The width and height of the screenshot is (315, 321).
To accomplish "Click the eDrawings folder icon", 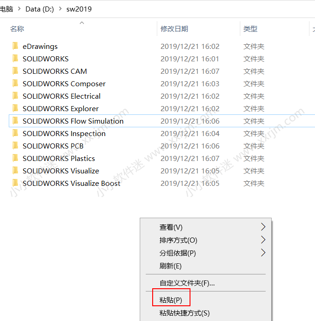I will [15, 46].
